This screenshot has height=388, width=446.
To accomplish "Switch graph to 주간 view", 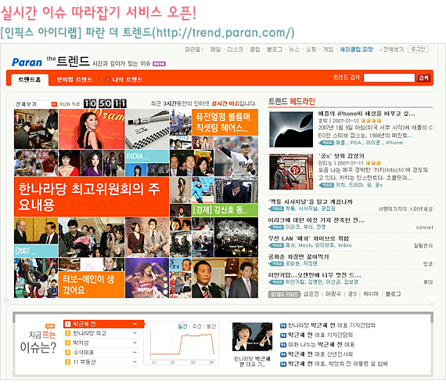I will (197, 326).
